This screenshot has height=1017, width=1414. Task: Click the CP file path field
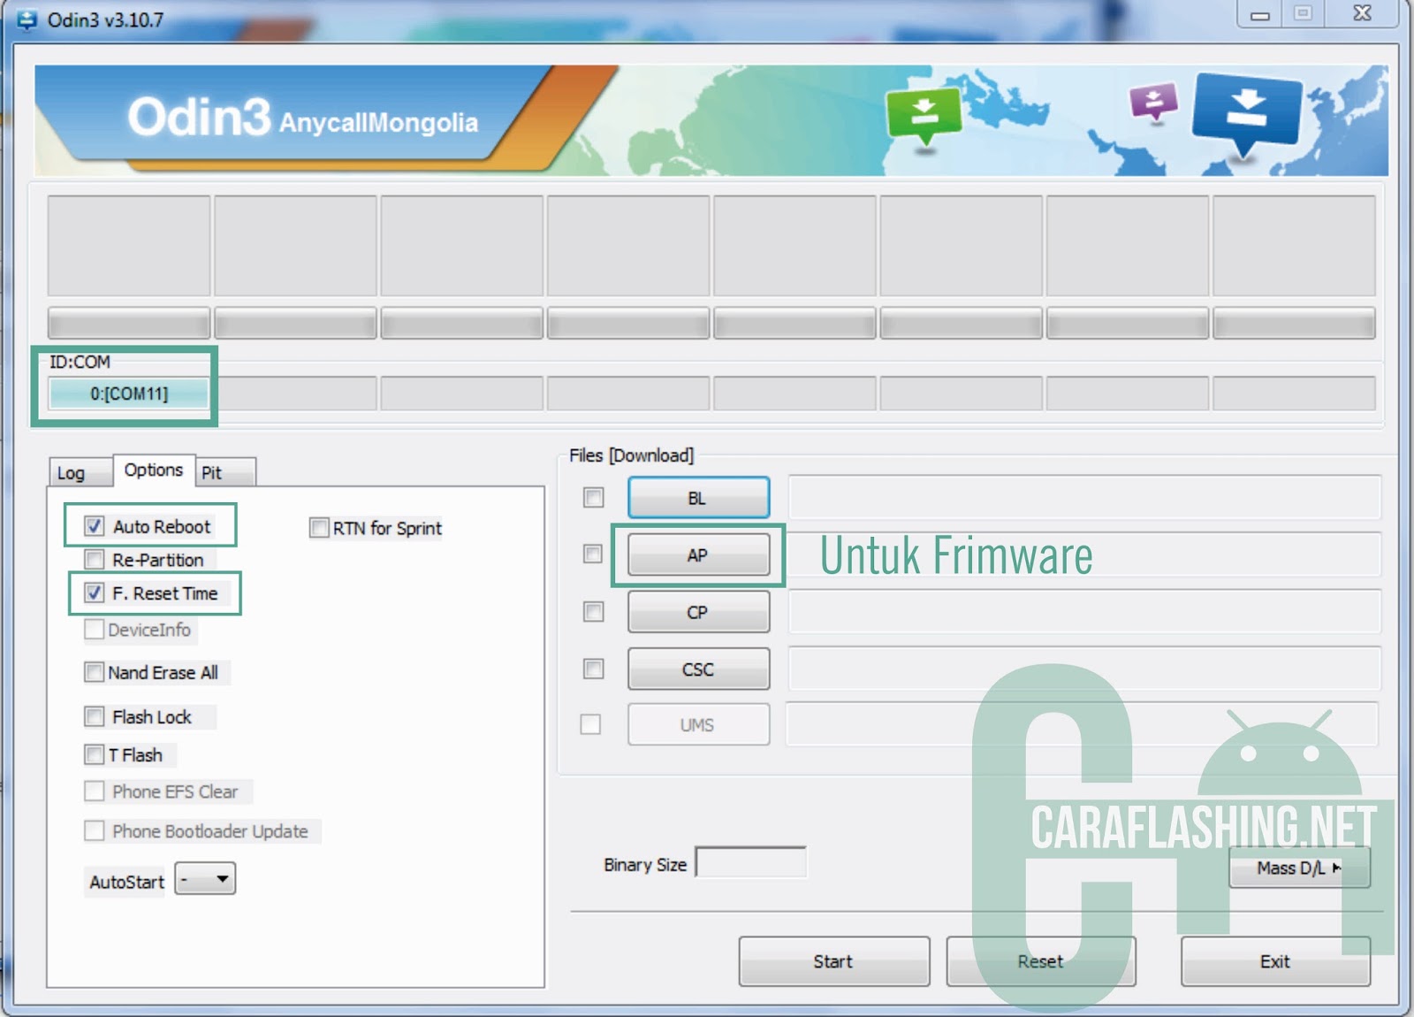coord(1084,612)
